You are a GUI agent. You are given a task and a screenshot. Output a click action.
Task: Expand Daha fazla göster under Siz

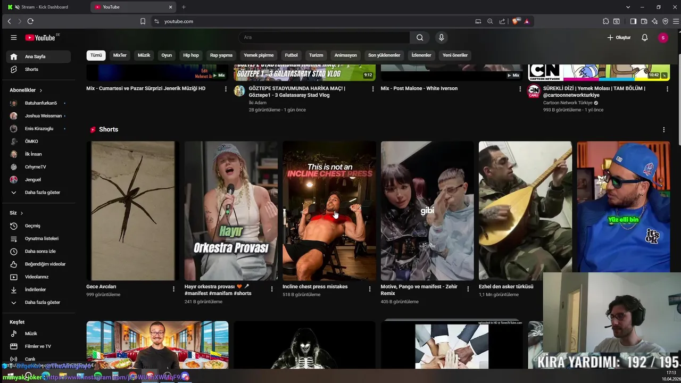click(39, 302)
